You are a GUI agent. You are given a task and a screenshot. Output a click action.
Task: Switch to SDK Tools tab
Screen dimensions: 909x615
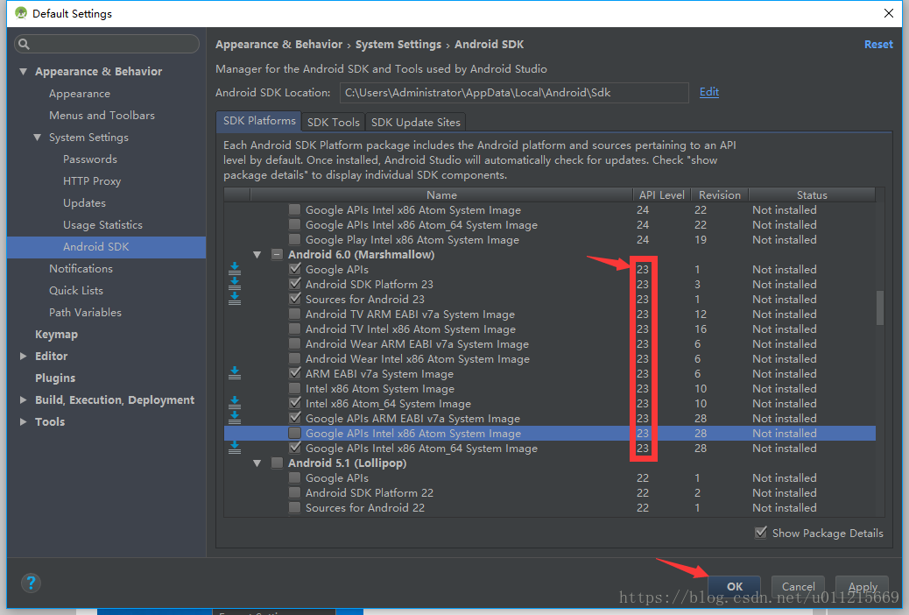coord(334,122)
